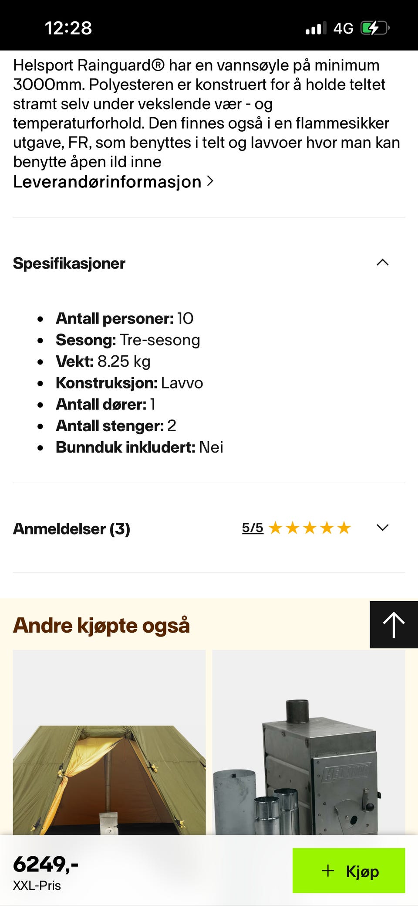The height and width of the screenshot is (906, 418).
Task: Collapse Spesifikasjoner using the up chevron
Action: pos(382,262)
